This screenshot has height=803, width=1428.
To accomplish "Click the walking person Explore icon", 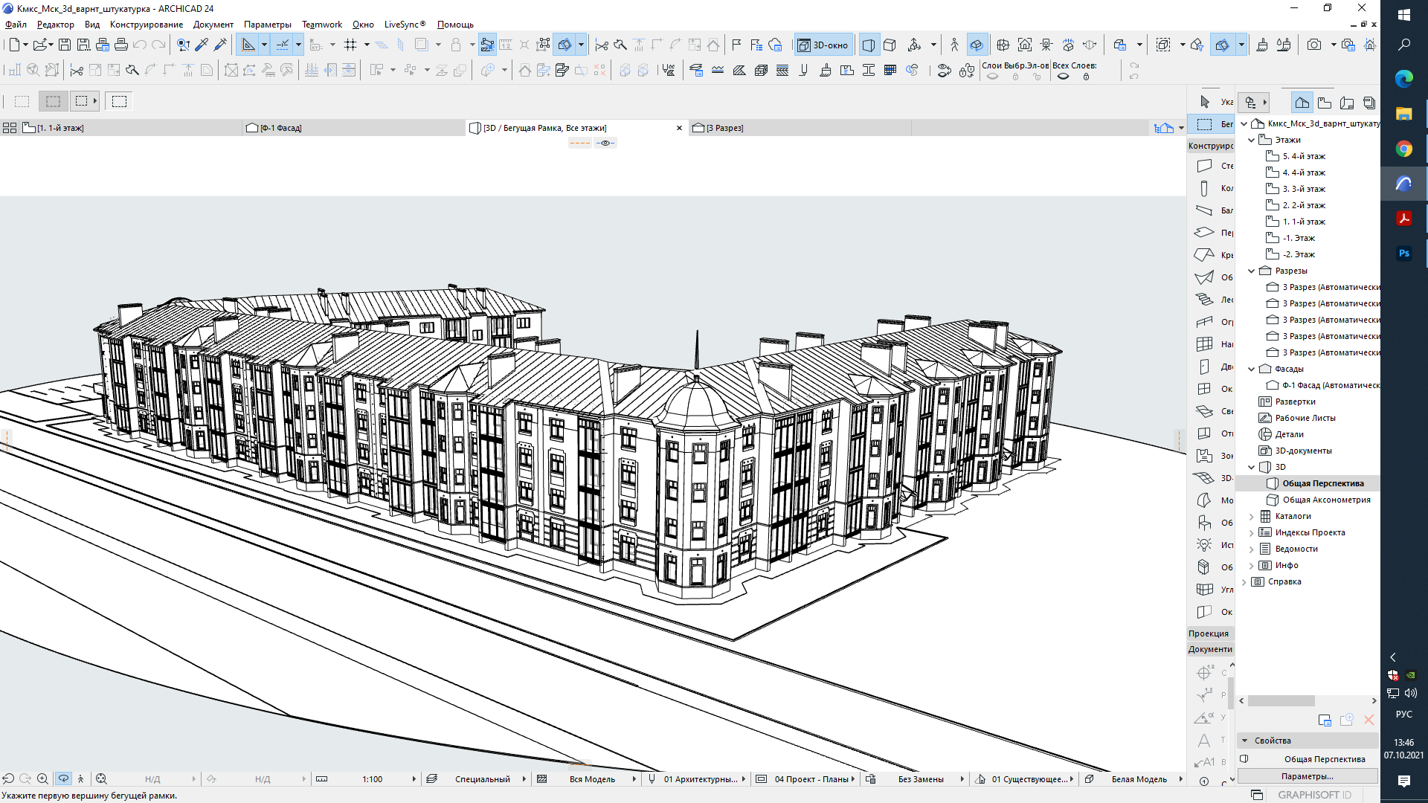I will point(954,45).
